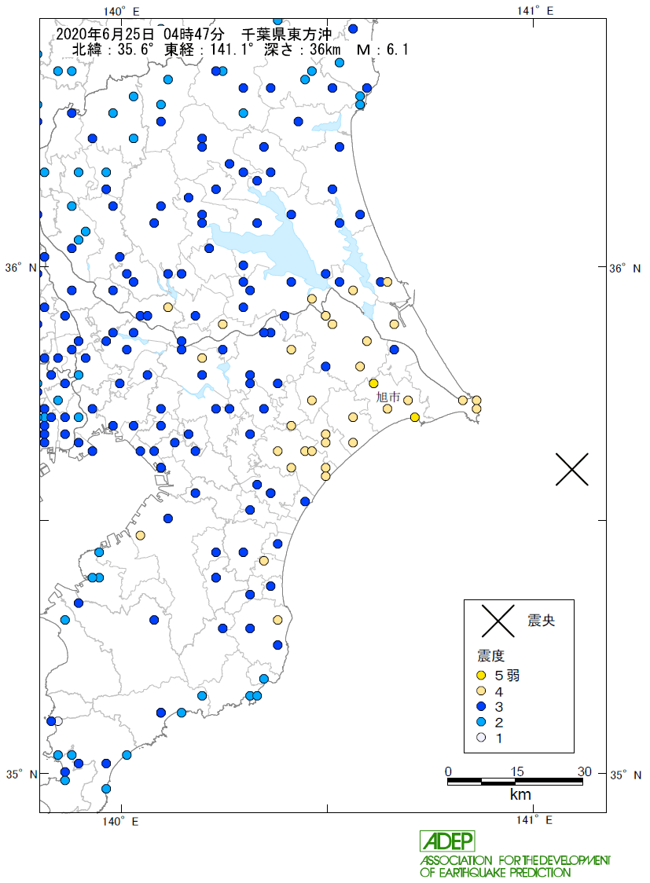Click the 5弱 yellow legend dot

click(481, 675)
